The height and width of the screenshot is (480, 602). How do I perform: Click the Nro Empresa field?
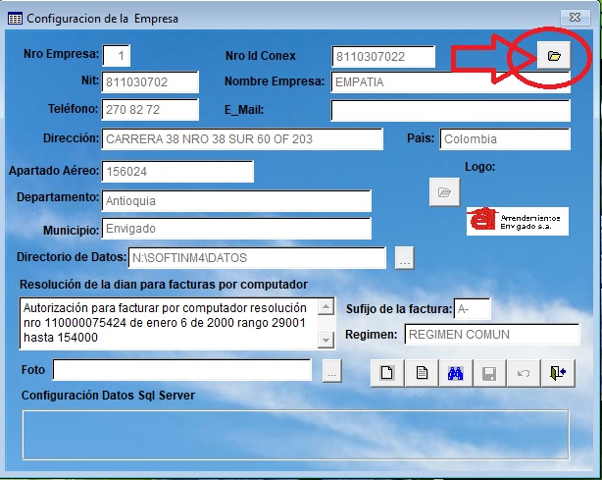pos(117,56)
